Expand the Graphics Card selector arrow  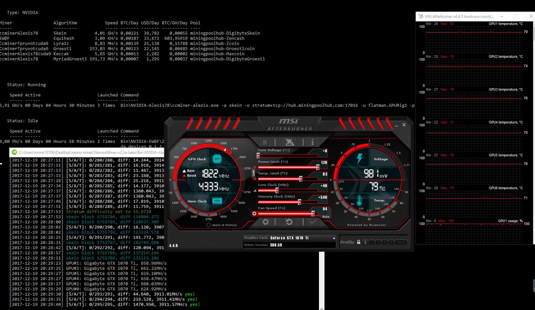tap(334, 238)
